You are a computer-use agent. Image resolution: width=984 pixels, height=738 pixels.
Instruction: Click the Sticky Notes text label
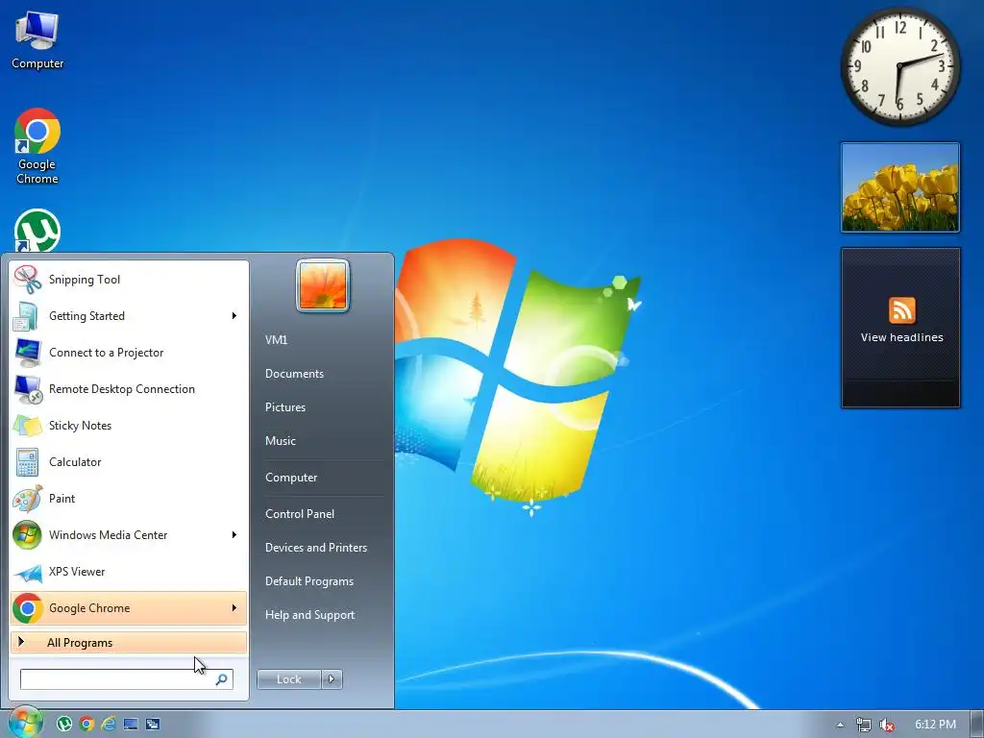coord(81,426)
